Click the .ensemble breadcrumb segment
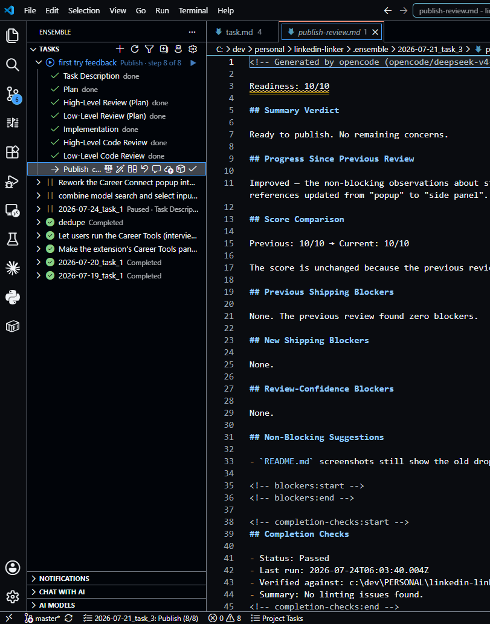 click(x=370, y=50)
